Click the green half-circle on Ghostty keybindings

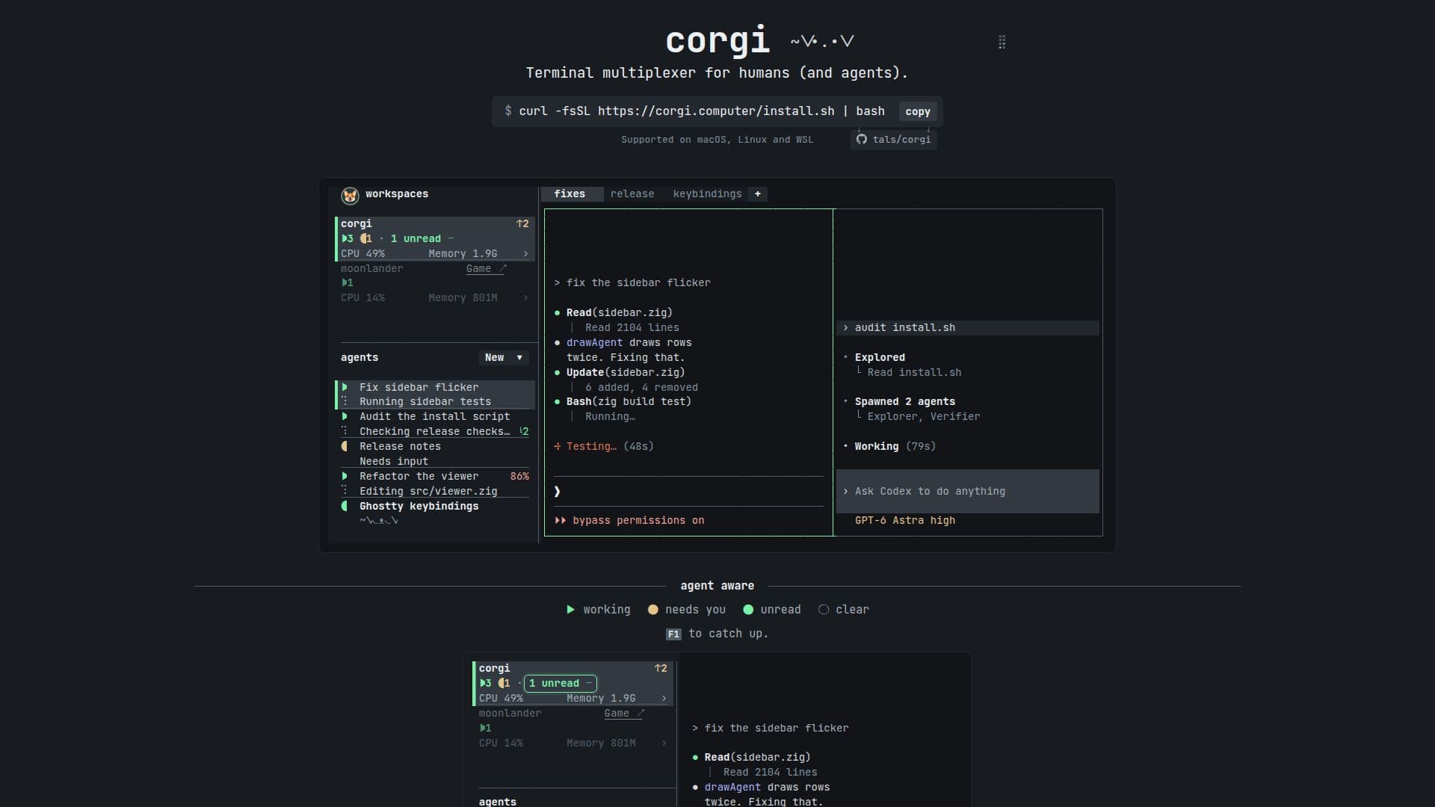click(345, 506)
